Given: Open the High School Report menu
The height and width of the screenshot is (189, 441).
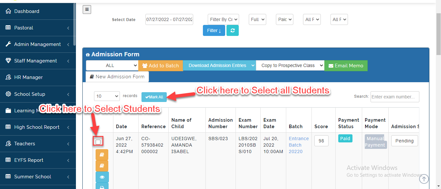Looking at the screenshot, I should (x=37, y=127).
